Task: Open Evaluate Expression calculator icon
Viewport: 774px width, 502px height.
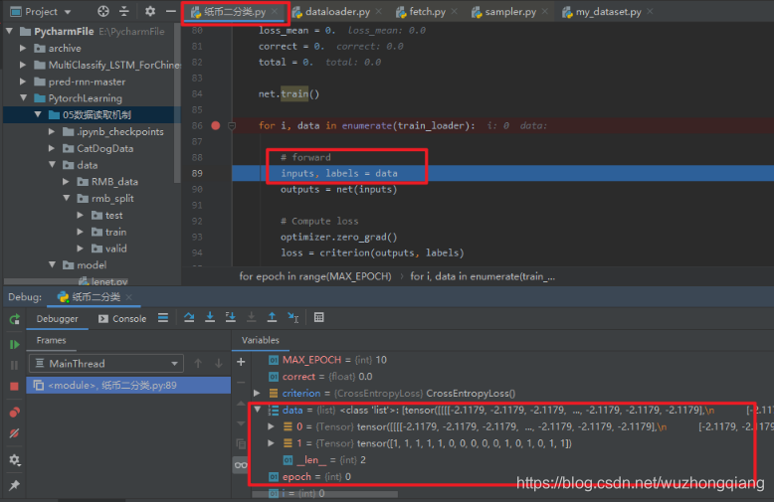Action: tap(318, 318)
